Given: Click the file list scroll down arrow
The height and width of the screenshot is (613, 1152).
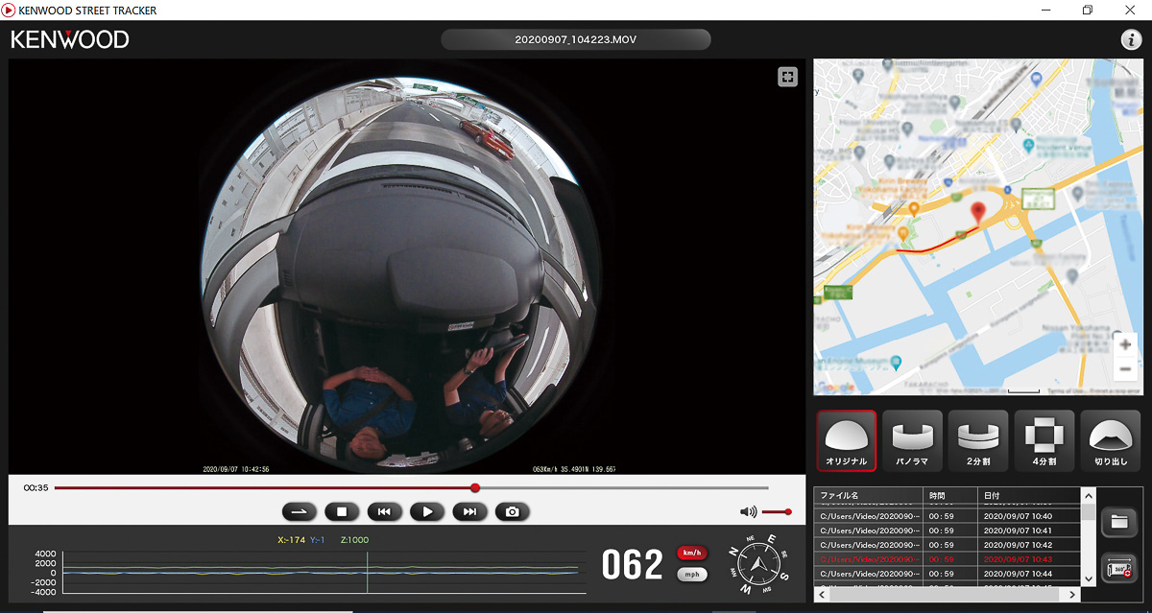Looking at the screenshot, I should pos(1088,578).
